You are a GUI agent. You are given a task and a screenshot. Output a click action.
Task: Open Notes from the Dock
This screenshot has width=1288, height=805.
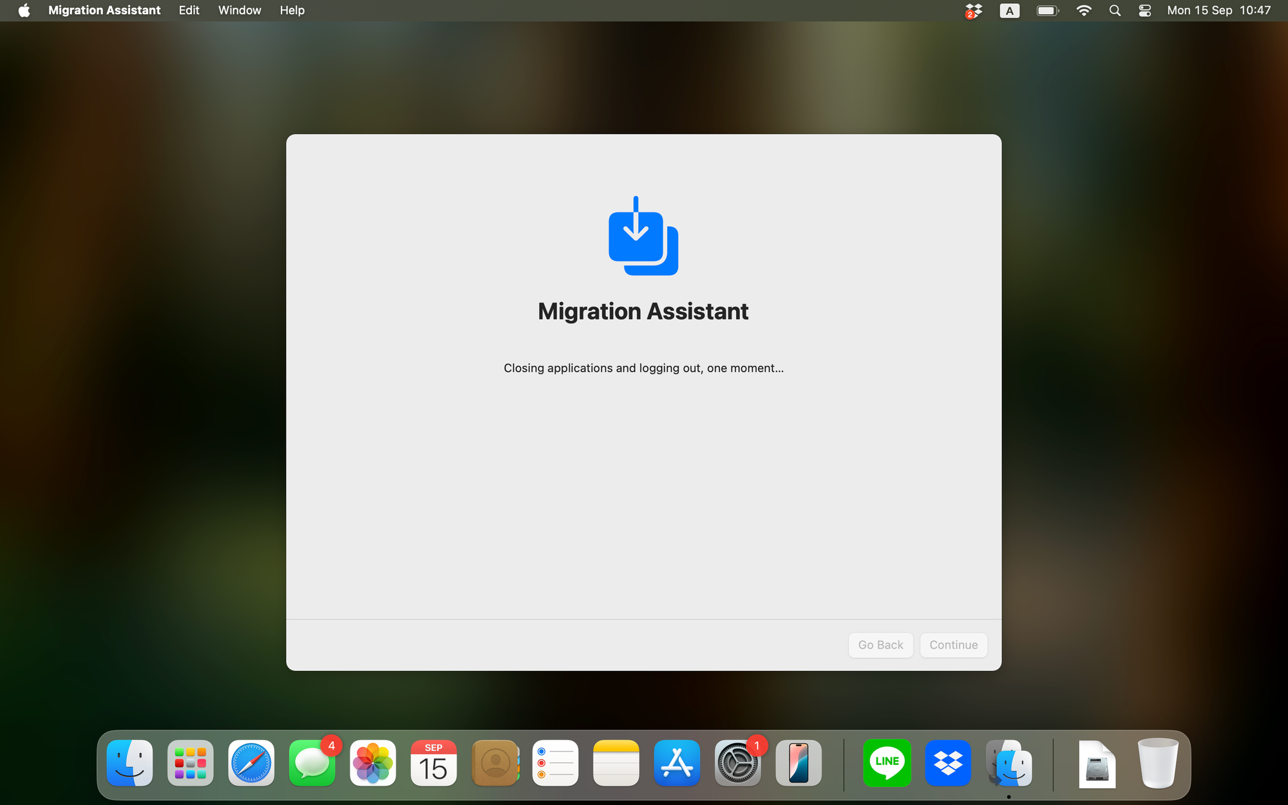(x=616, y=763)
